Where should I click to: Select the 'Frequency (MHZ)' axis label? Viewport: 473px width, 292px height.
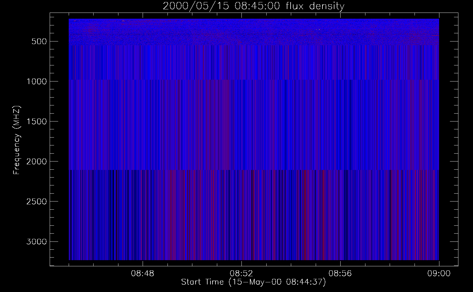(x=17, y=140)
